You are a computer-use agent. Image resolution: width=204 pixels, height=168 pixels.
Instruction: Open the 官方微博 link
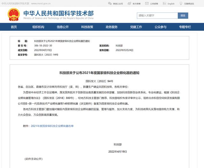coord(136,4)
